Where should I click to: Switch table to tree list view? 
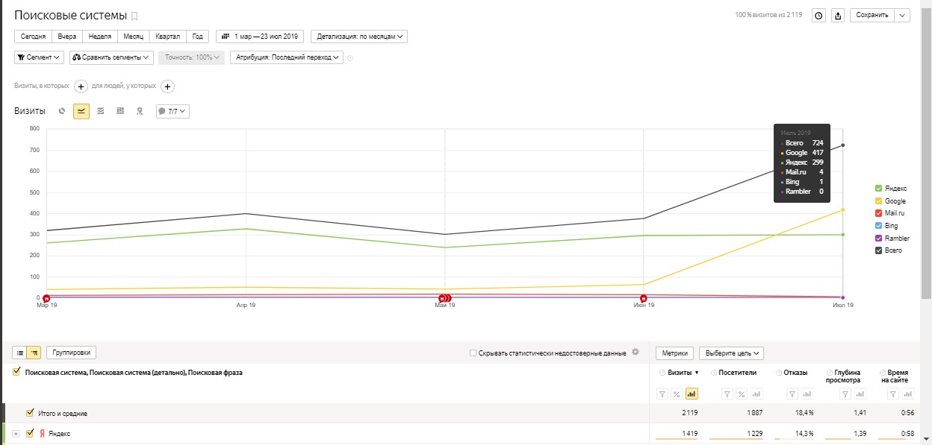(x=34, y=353)
